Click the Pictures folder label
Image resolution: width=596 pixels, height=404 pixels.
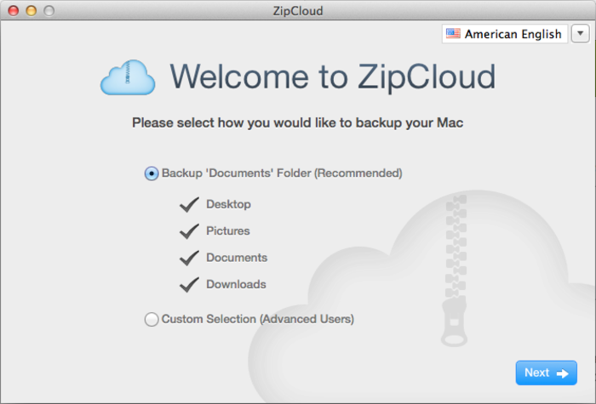click(x=228, y=230)
